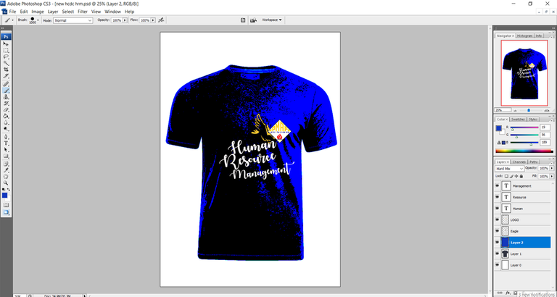Select the Hand tool
This screenshot has height=297, width=557.
point(6,177)
